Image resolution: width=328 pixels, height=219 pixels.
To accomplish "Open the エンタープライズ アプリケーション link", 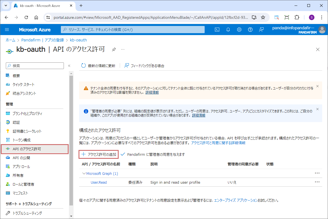I will click(x=236, y=200).
